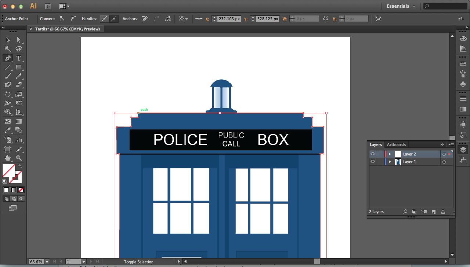Create New Layer in Layers panel
This screenshot has height=267, width=470.
tap(433, 212)
